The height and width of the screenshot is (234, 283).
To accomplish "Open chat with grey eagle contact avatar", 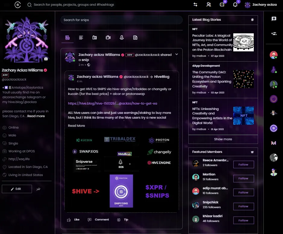I will click(274, 158).
